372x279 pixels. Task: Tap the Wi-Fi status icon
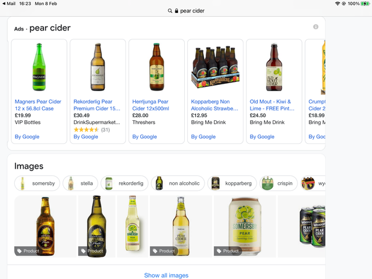337,4
